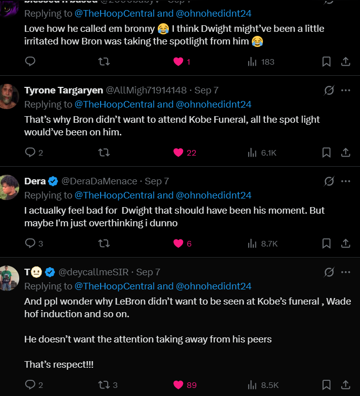Unlike Tyrone Targaryen's tweet with 22 likes
Screen dimensions: 360x396
[x=178, y=152]
